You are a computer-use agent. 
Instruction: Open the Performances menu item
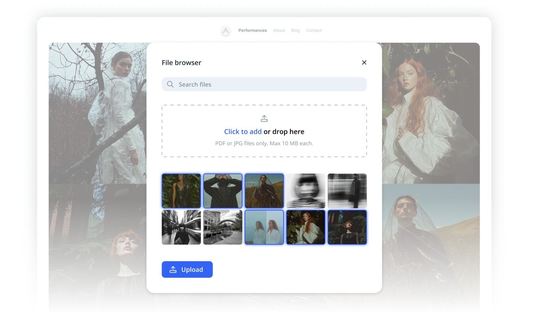(x=252, y=30)
